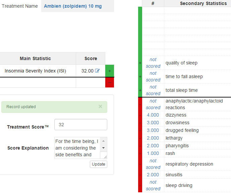This screenshot has width=231, height=194.
Task: Click the lethargy row label
Action: (x=174, y=138)
